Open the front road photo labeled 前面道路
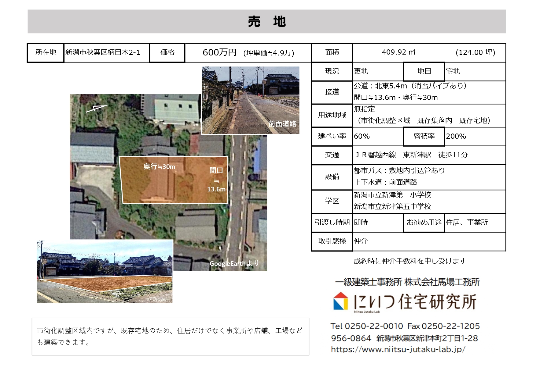 click(250, 100)
